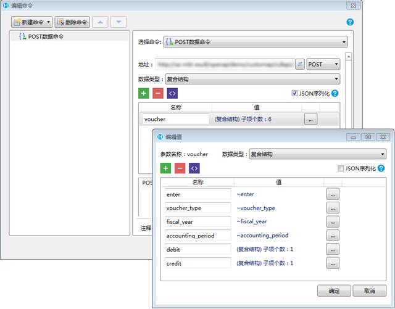
Task: Open ellipsis button for credit row
Action: click(333, 263)
